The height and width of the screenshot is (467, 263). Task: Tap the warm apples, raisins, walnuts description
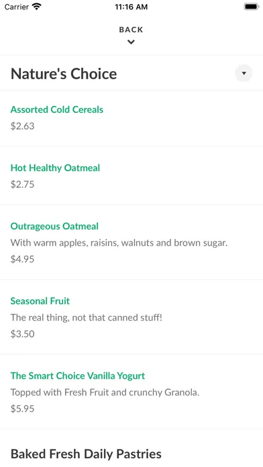click(x=119, y=243)
